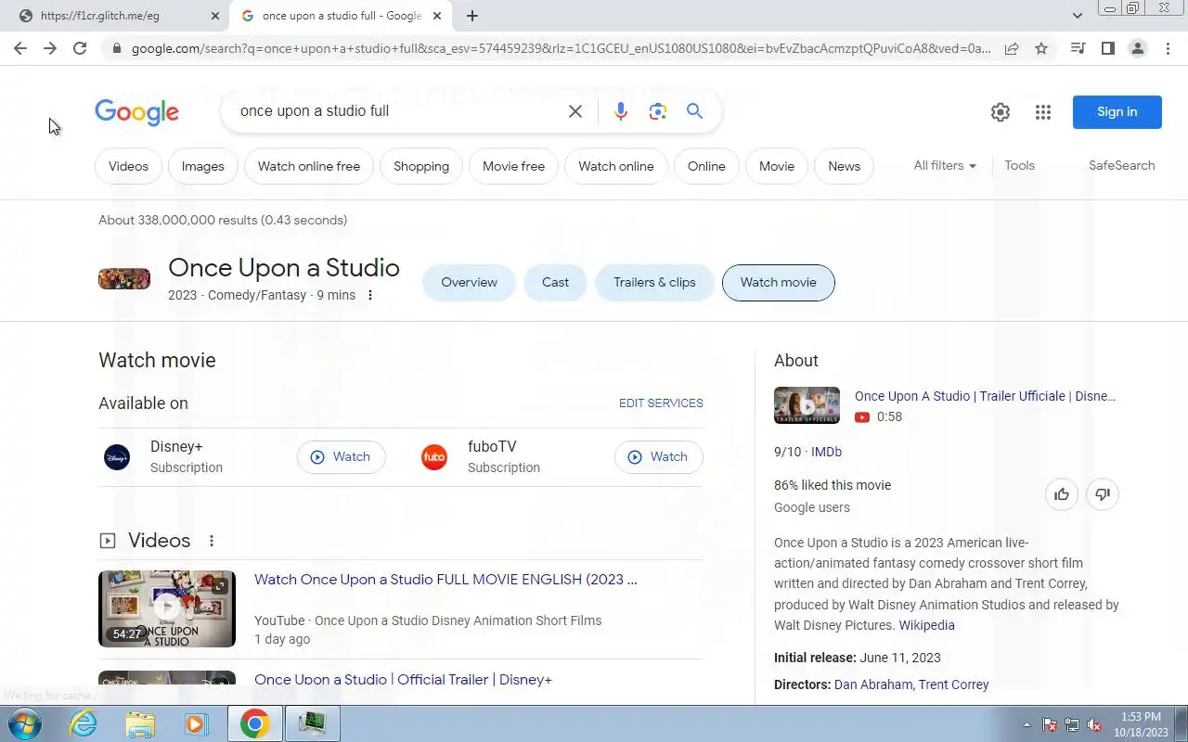Select the Online filter chip
Viewport: 1188px width, 742px height.
tap(706, 166)
